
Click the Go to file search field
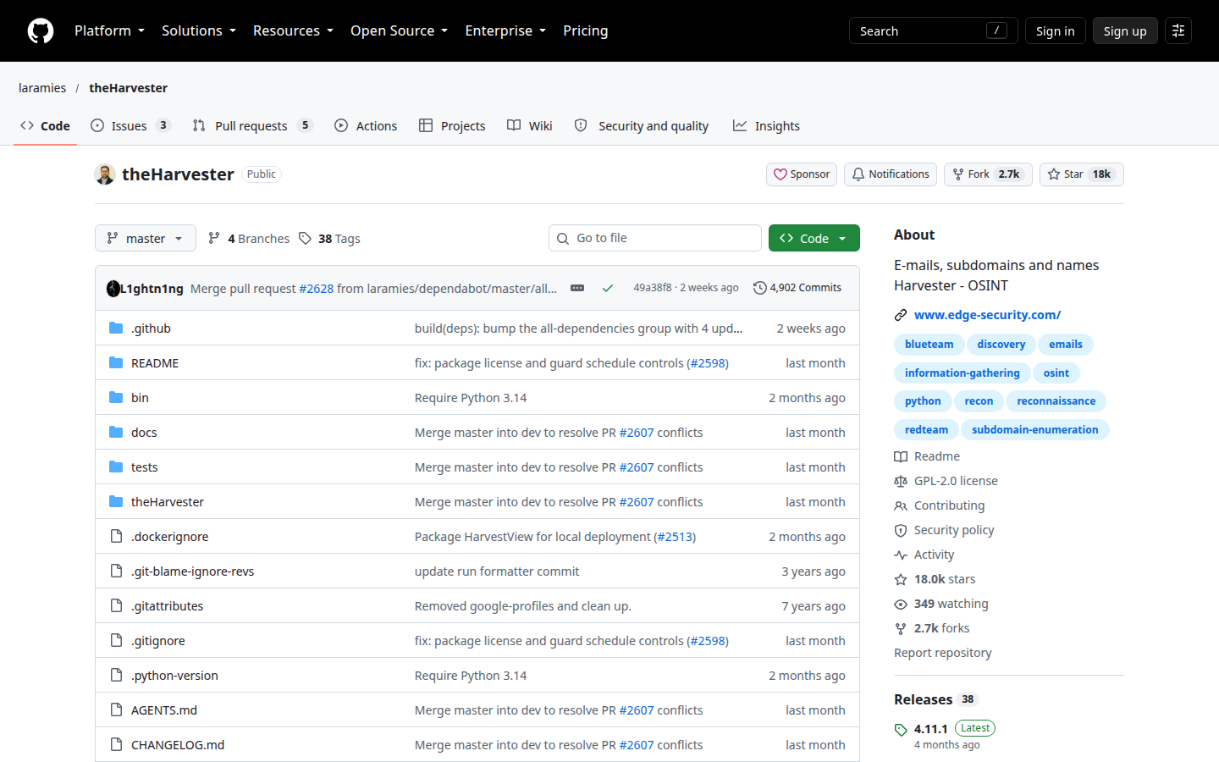coord(655,238)
